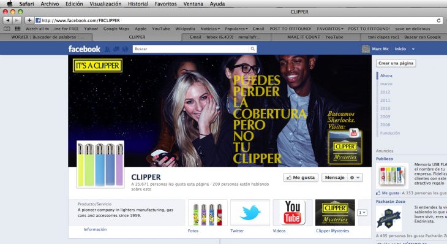Open the Safari menu
The width and height of the screenshot is (447, 244).
[26, 4]
